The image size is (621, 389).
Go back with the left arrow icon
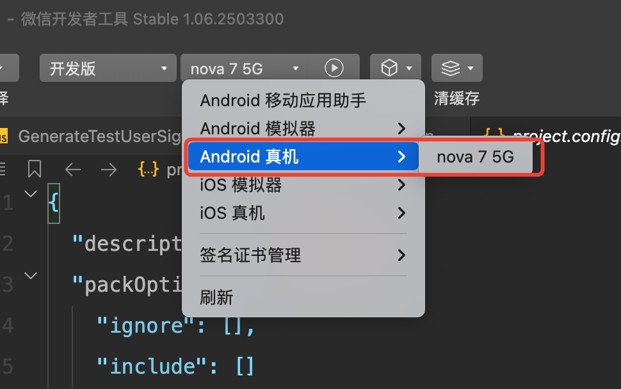pos(73,170)
